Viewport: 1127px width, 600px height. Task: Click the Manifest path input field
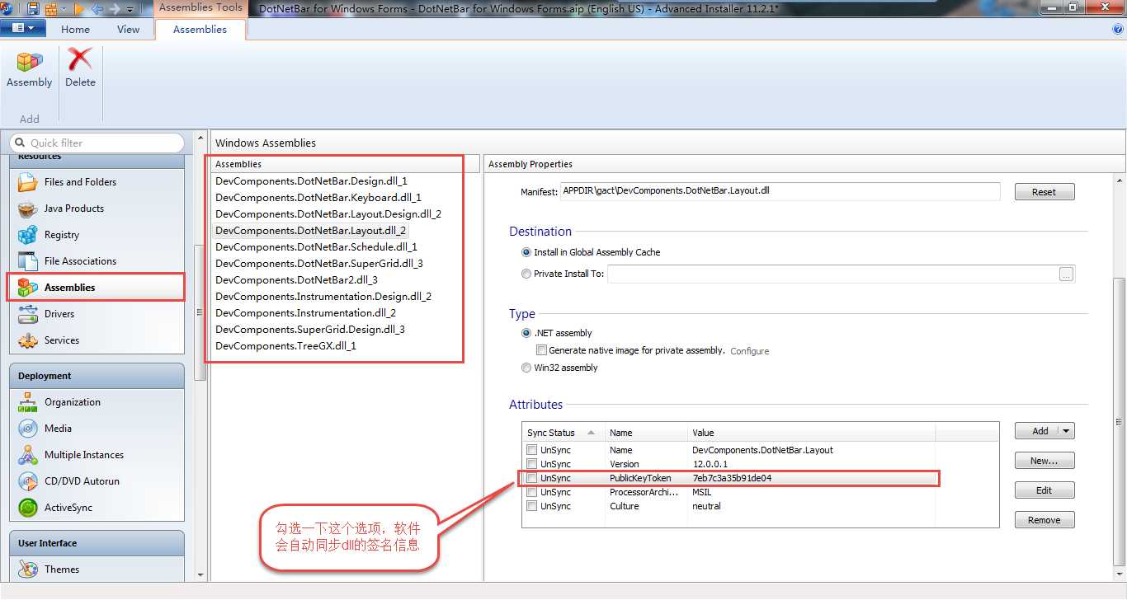780,191
